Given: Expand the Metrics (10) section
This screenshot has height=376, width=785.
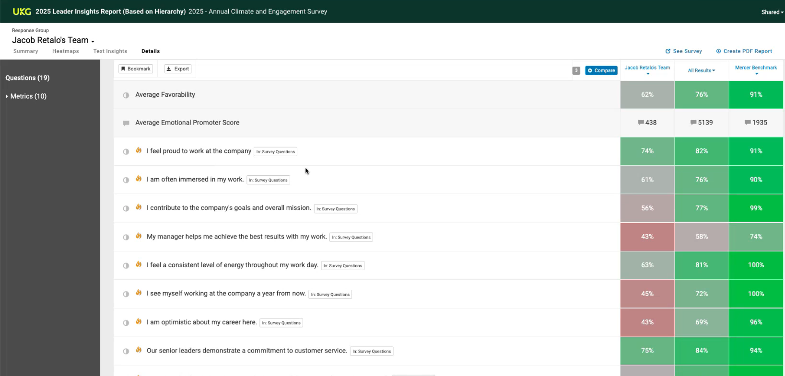Looking at the screenshot, I should 26,96.
